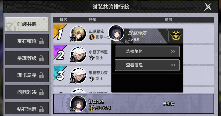The height and width of the screenshot is (116, 221).
Task: Click 好客列侬's avatar in the popup header
Action: pyautogui.click(x=116, y=33)
